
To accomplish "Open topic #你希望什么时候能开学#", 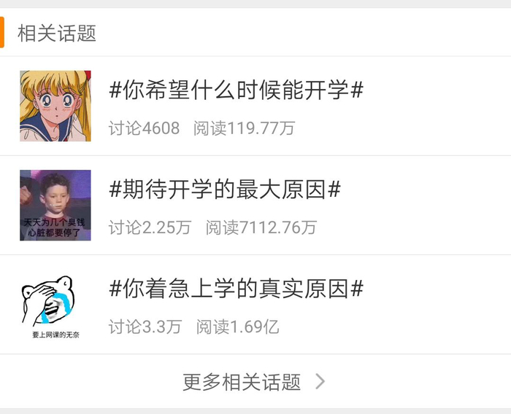I will (237, 90).
